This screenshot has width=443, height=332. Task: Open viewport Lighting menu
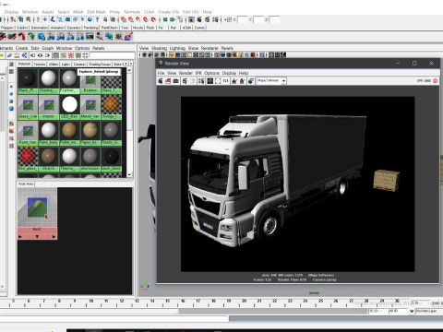point(177,48)
